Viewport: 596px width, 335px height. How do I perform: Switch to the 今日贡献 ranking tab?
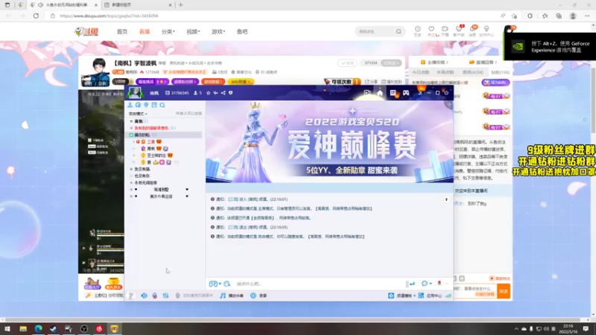tap(420, 71)
